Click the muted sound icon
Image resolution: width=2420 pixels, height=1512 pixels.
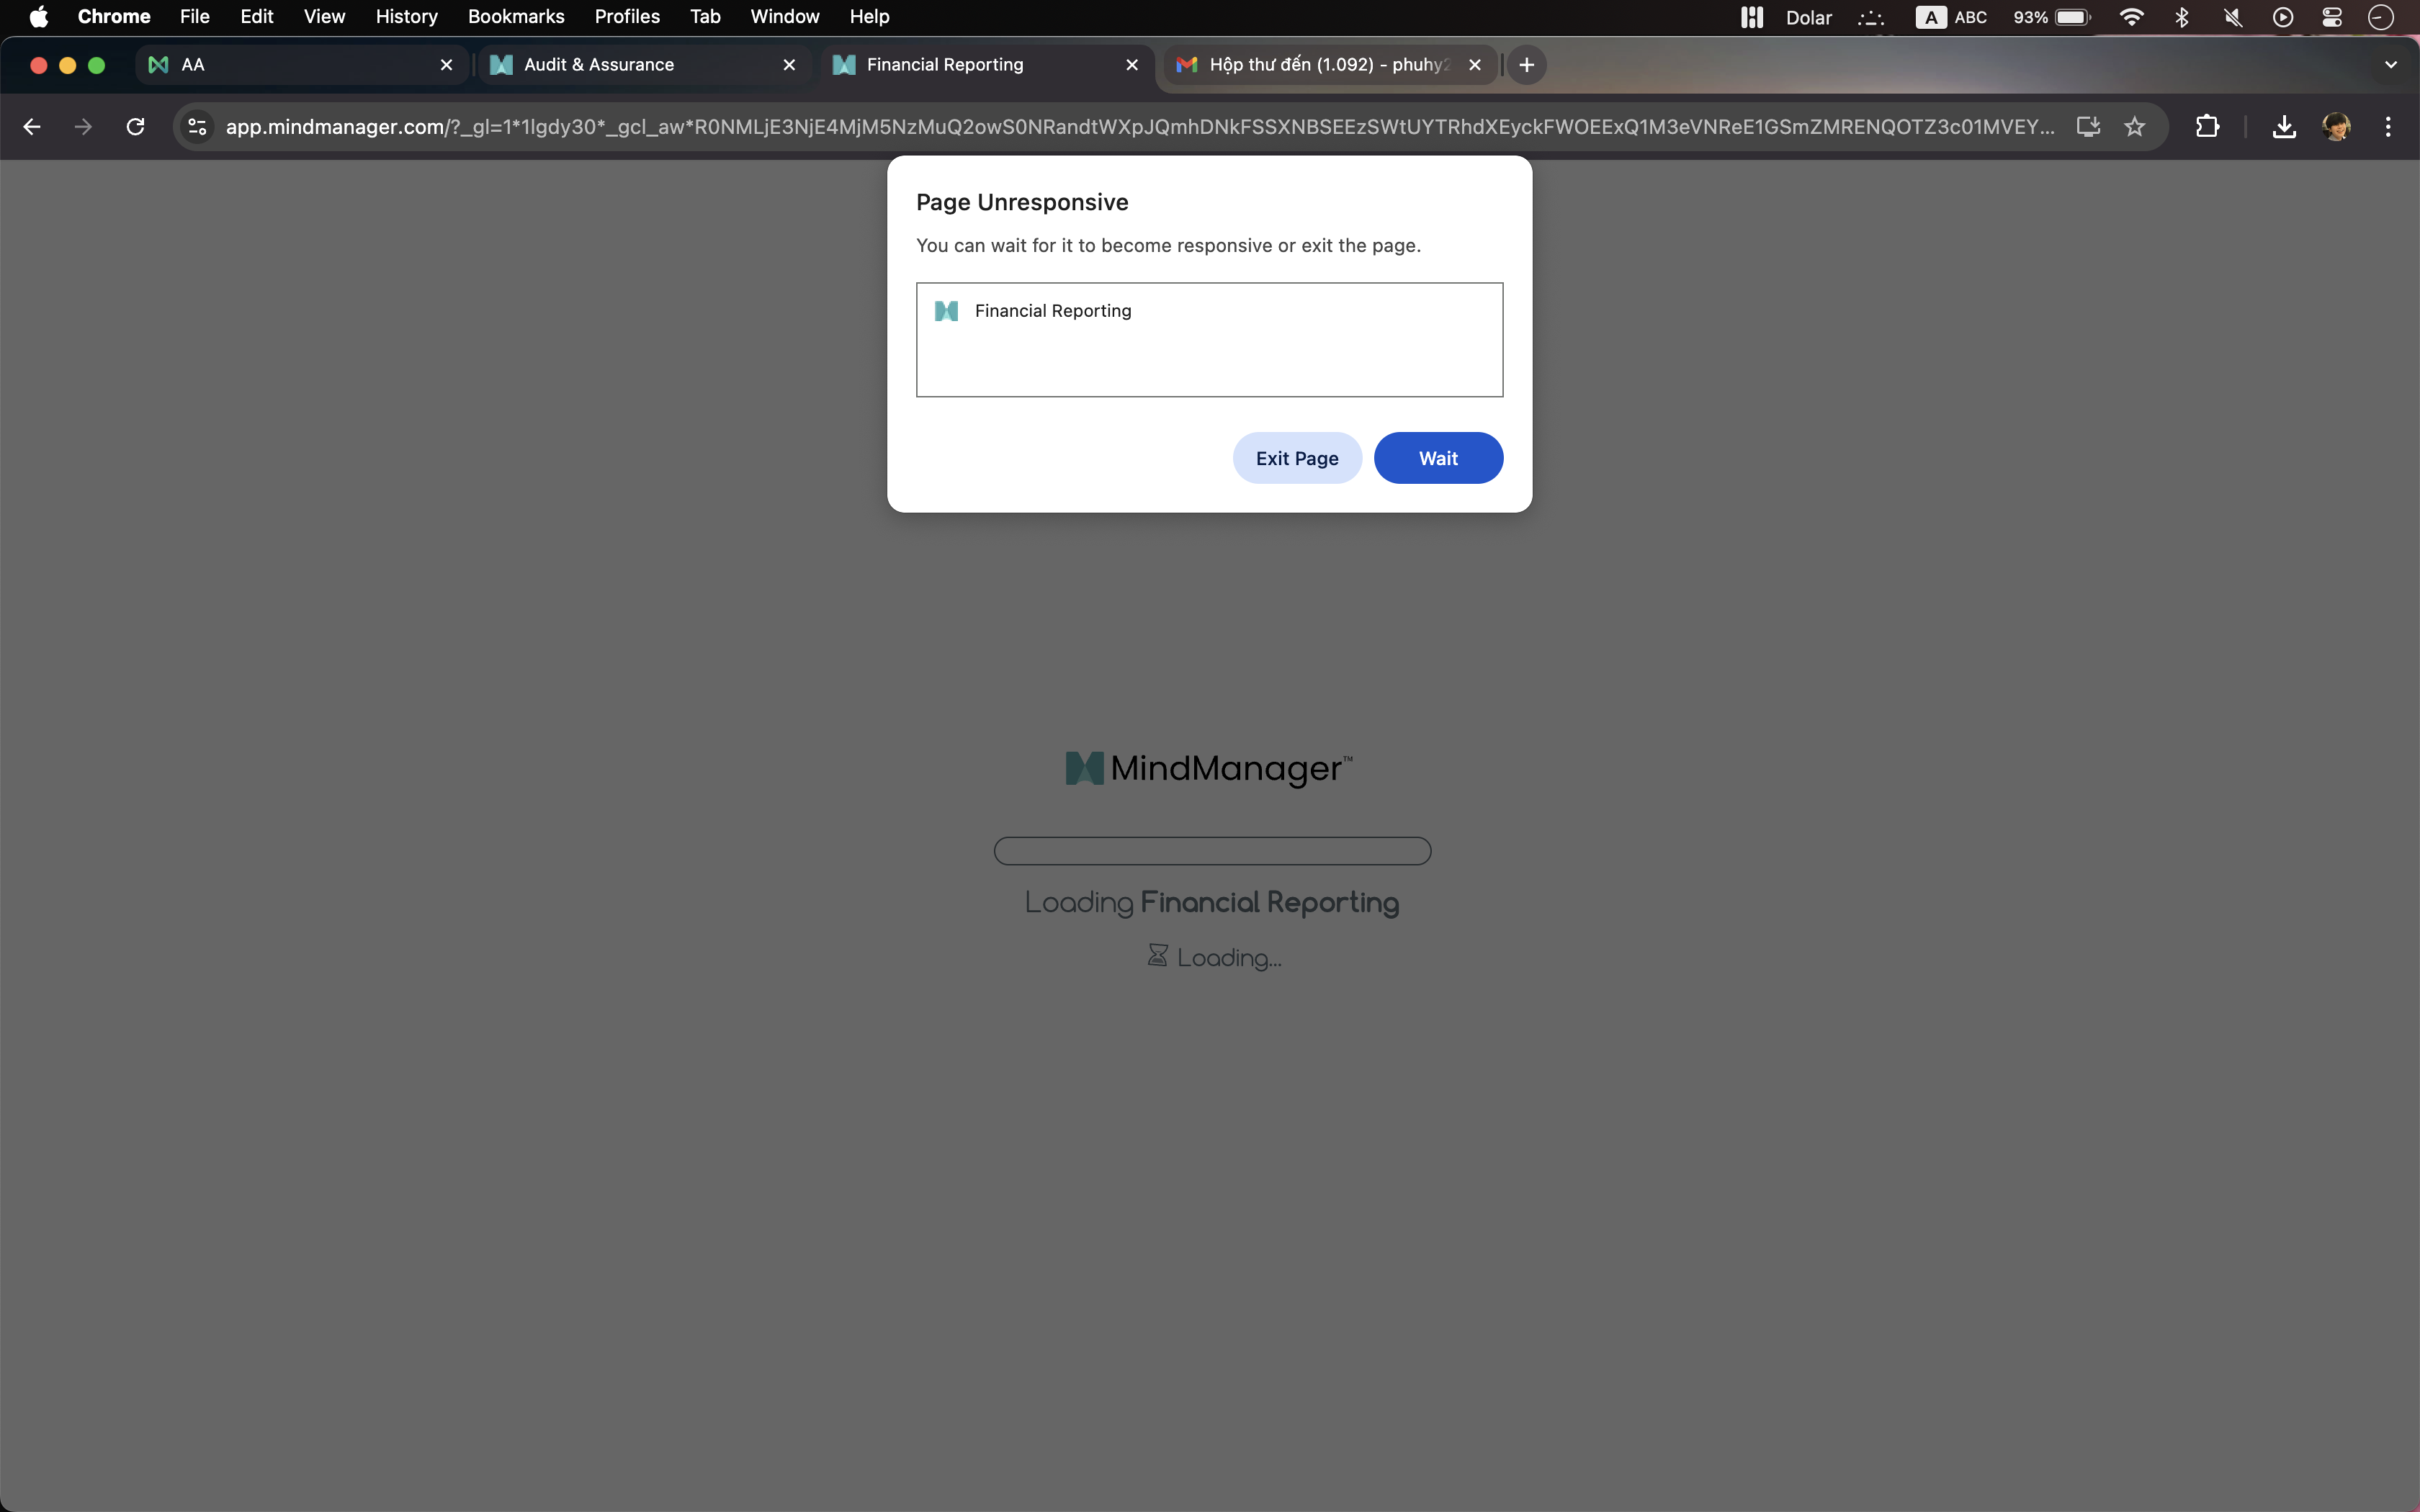2232,17
